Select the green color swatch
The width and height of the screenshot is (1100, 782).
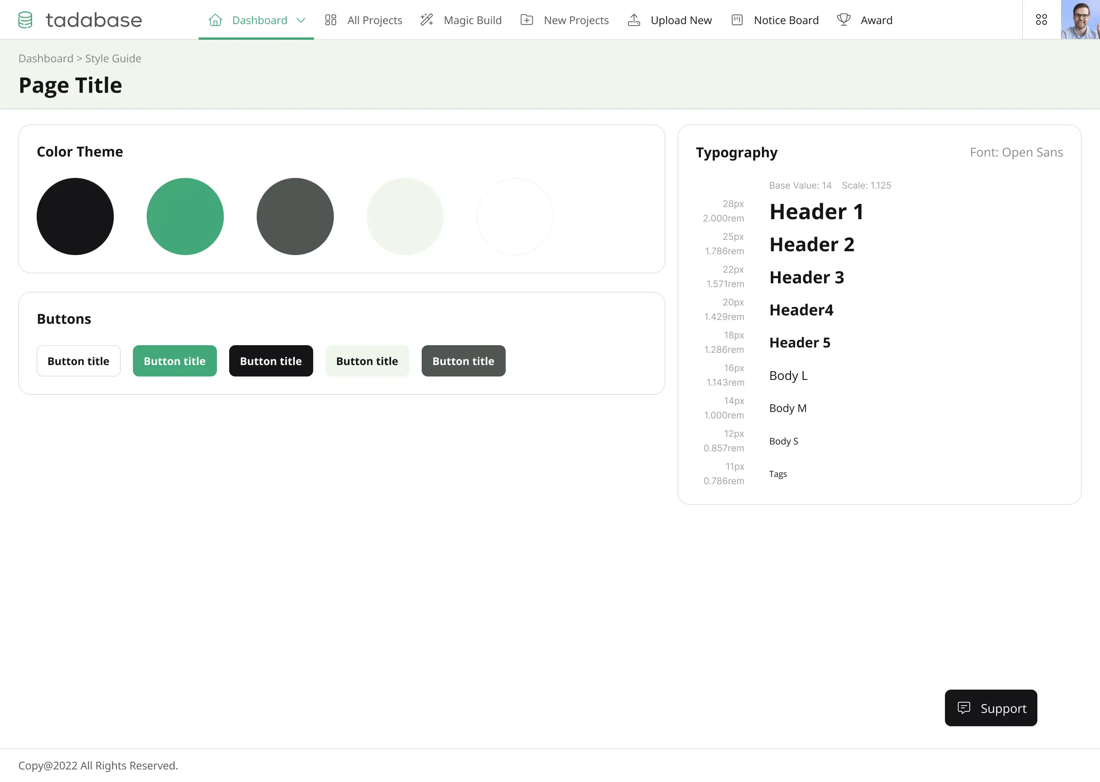(x=185, y=216)
